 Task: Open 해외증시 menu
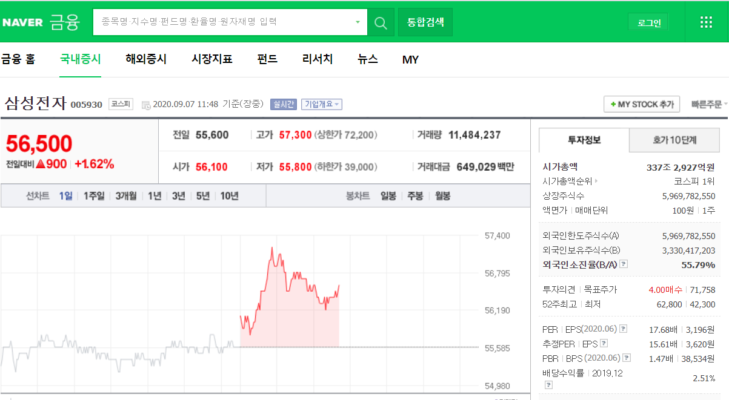coord(146,59)
